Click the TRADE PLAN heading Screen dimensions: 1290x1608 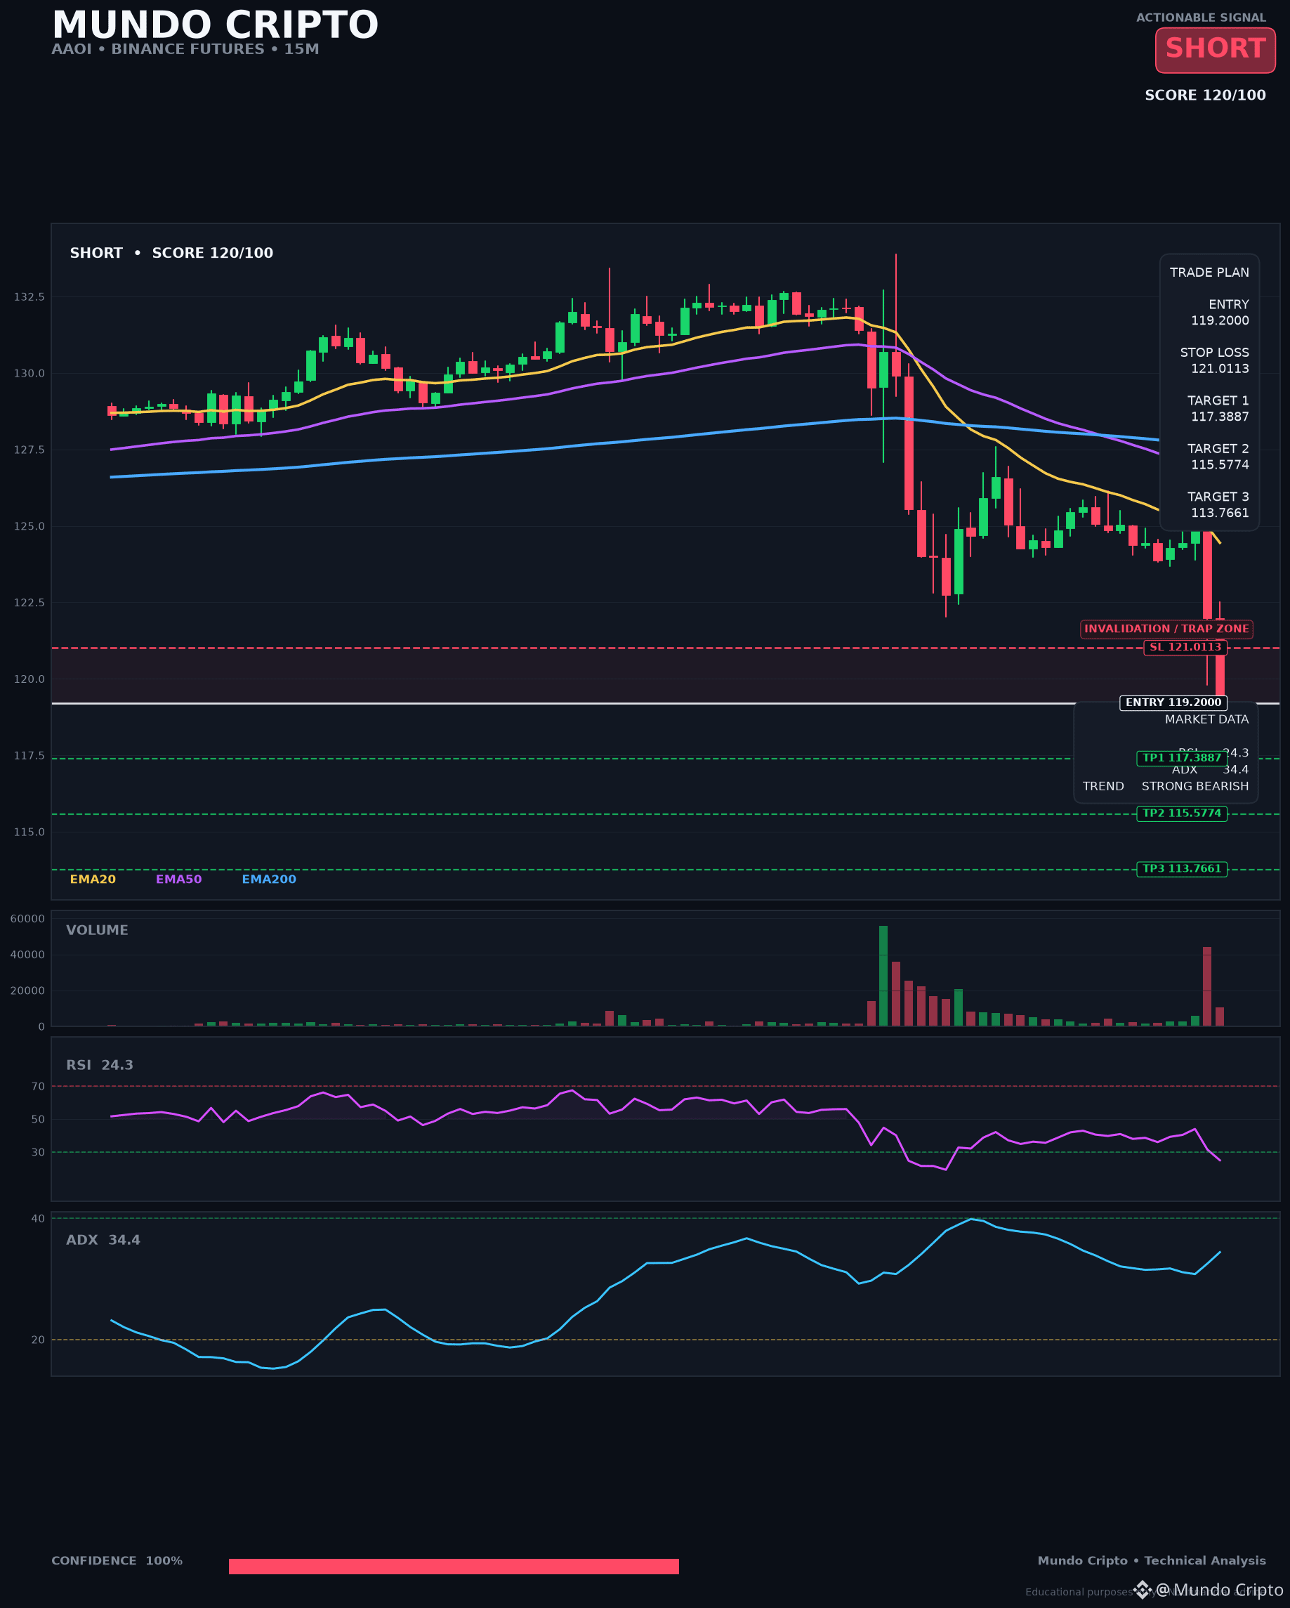click(1209, 273)
